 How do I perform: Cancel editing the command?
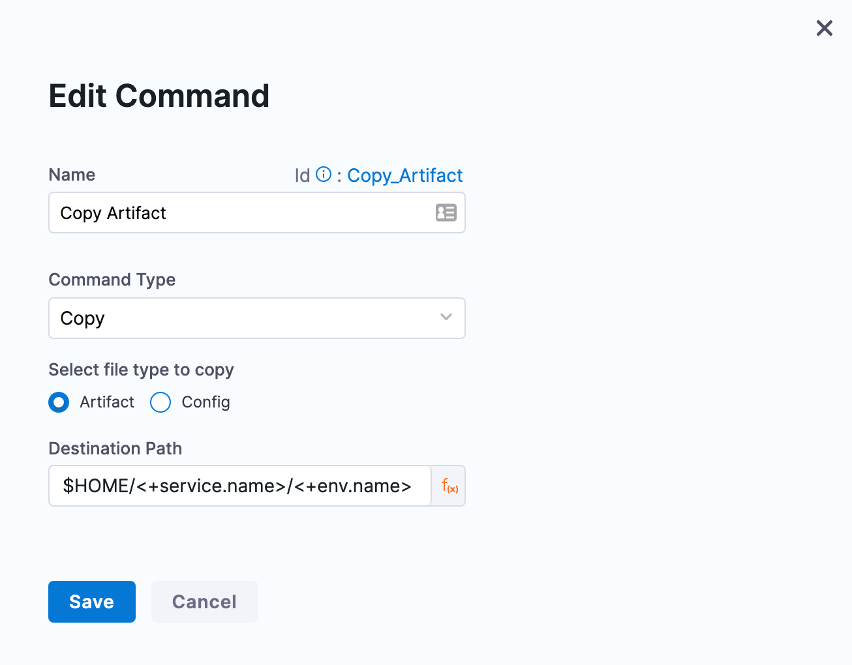(204, 602)
